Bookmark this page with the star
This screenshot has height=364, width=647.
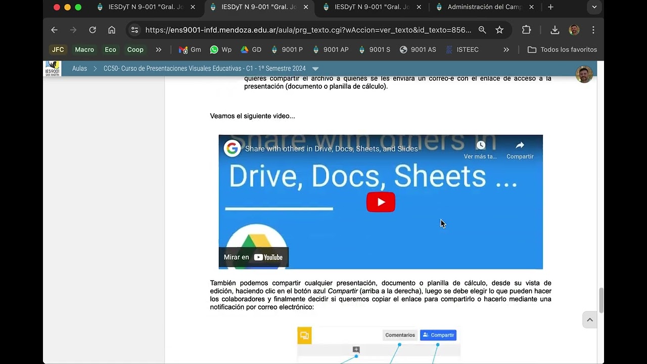tap(499, 30)
